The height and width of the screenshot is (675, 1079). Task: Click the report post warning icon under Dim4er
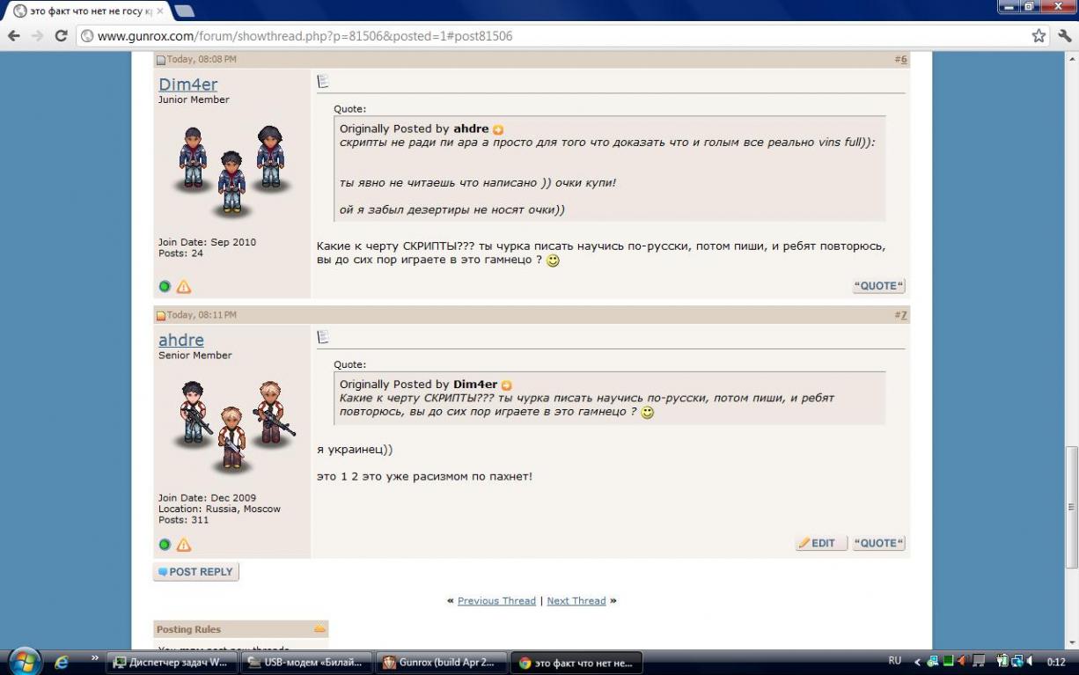point(183,287)
